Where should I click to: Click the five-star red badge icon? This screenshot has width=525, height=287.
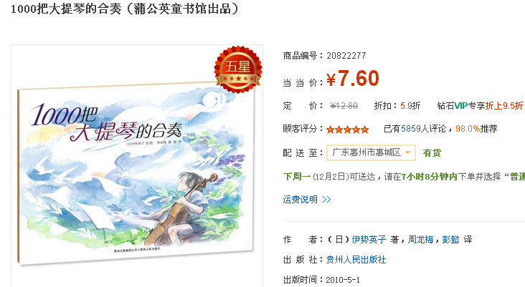[x=238, y=70]
